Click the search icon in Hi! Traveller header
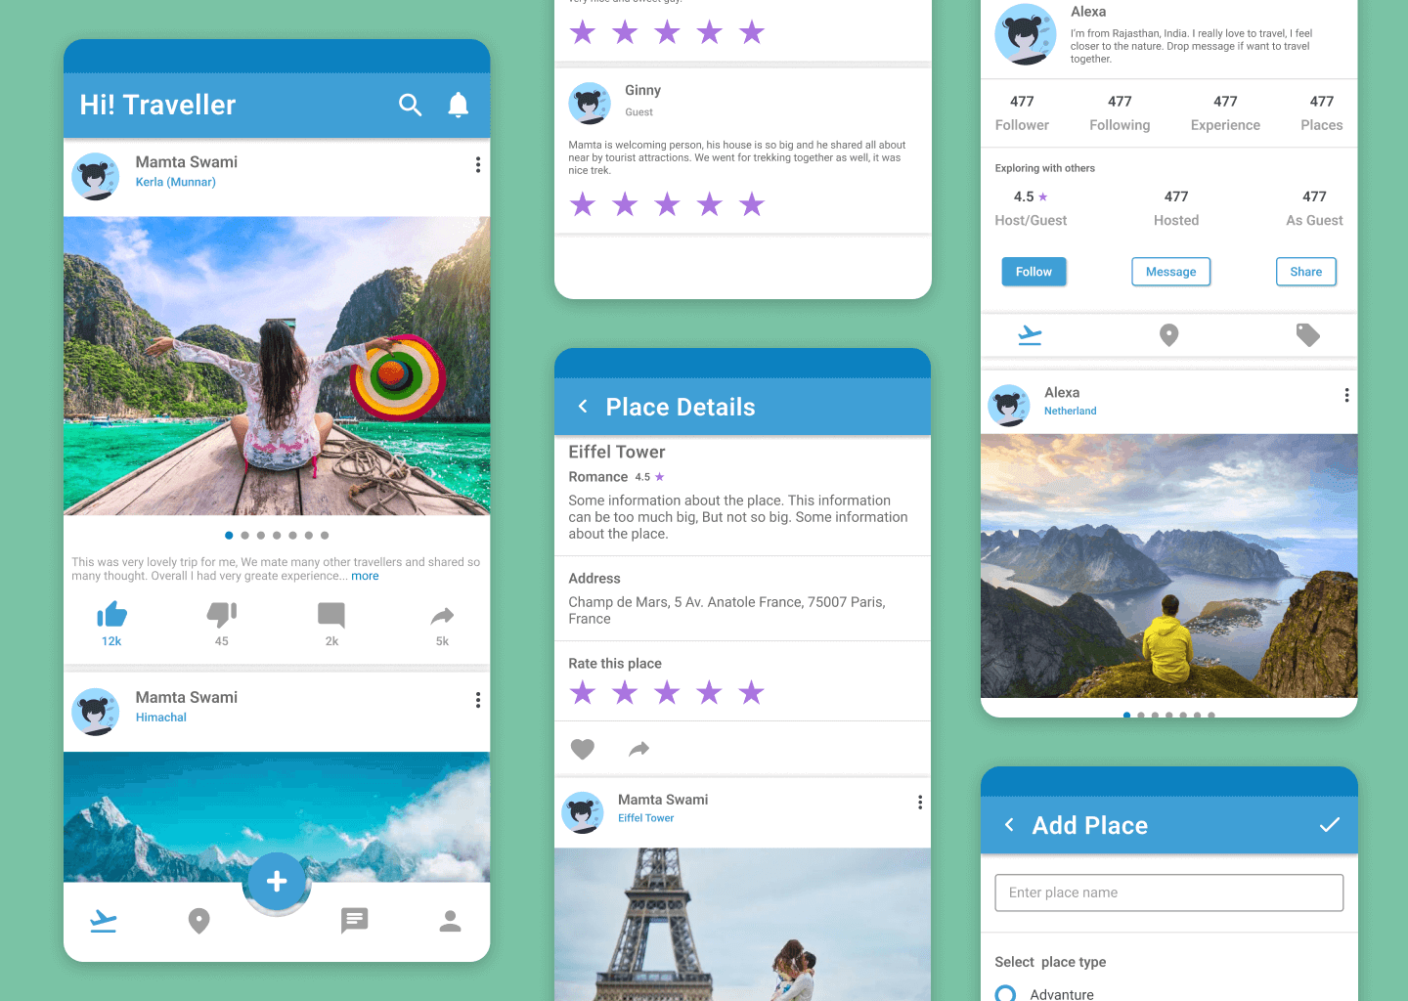The height and width of the screenshot is (1001, 1408). point(410,105)
